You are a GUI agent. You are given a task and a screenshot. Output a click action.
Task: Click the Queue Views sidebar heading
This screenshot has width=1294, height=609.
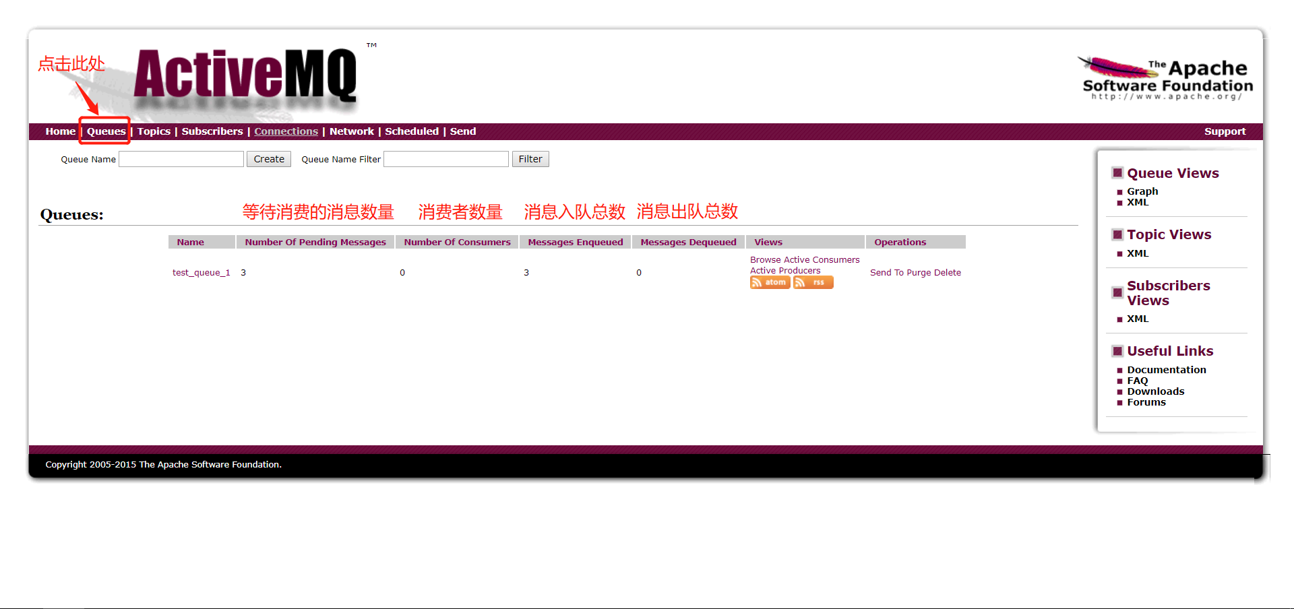click(1173, 173)
